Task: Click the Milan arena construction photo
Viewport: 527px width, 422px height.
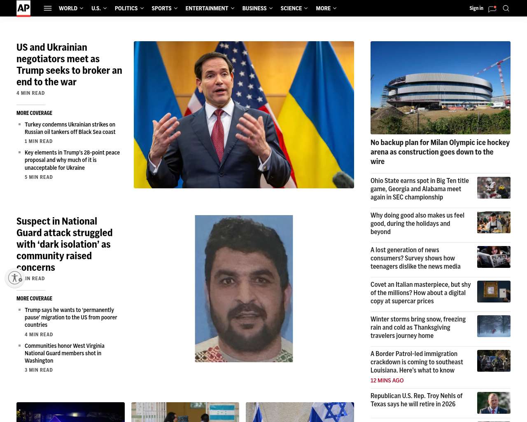Action: (x=440, y=88)
